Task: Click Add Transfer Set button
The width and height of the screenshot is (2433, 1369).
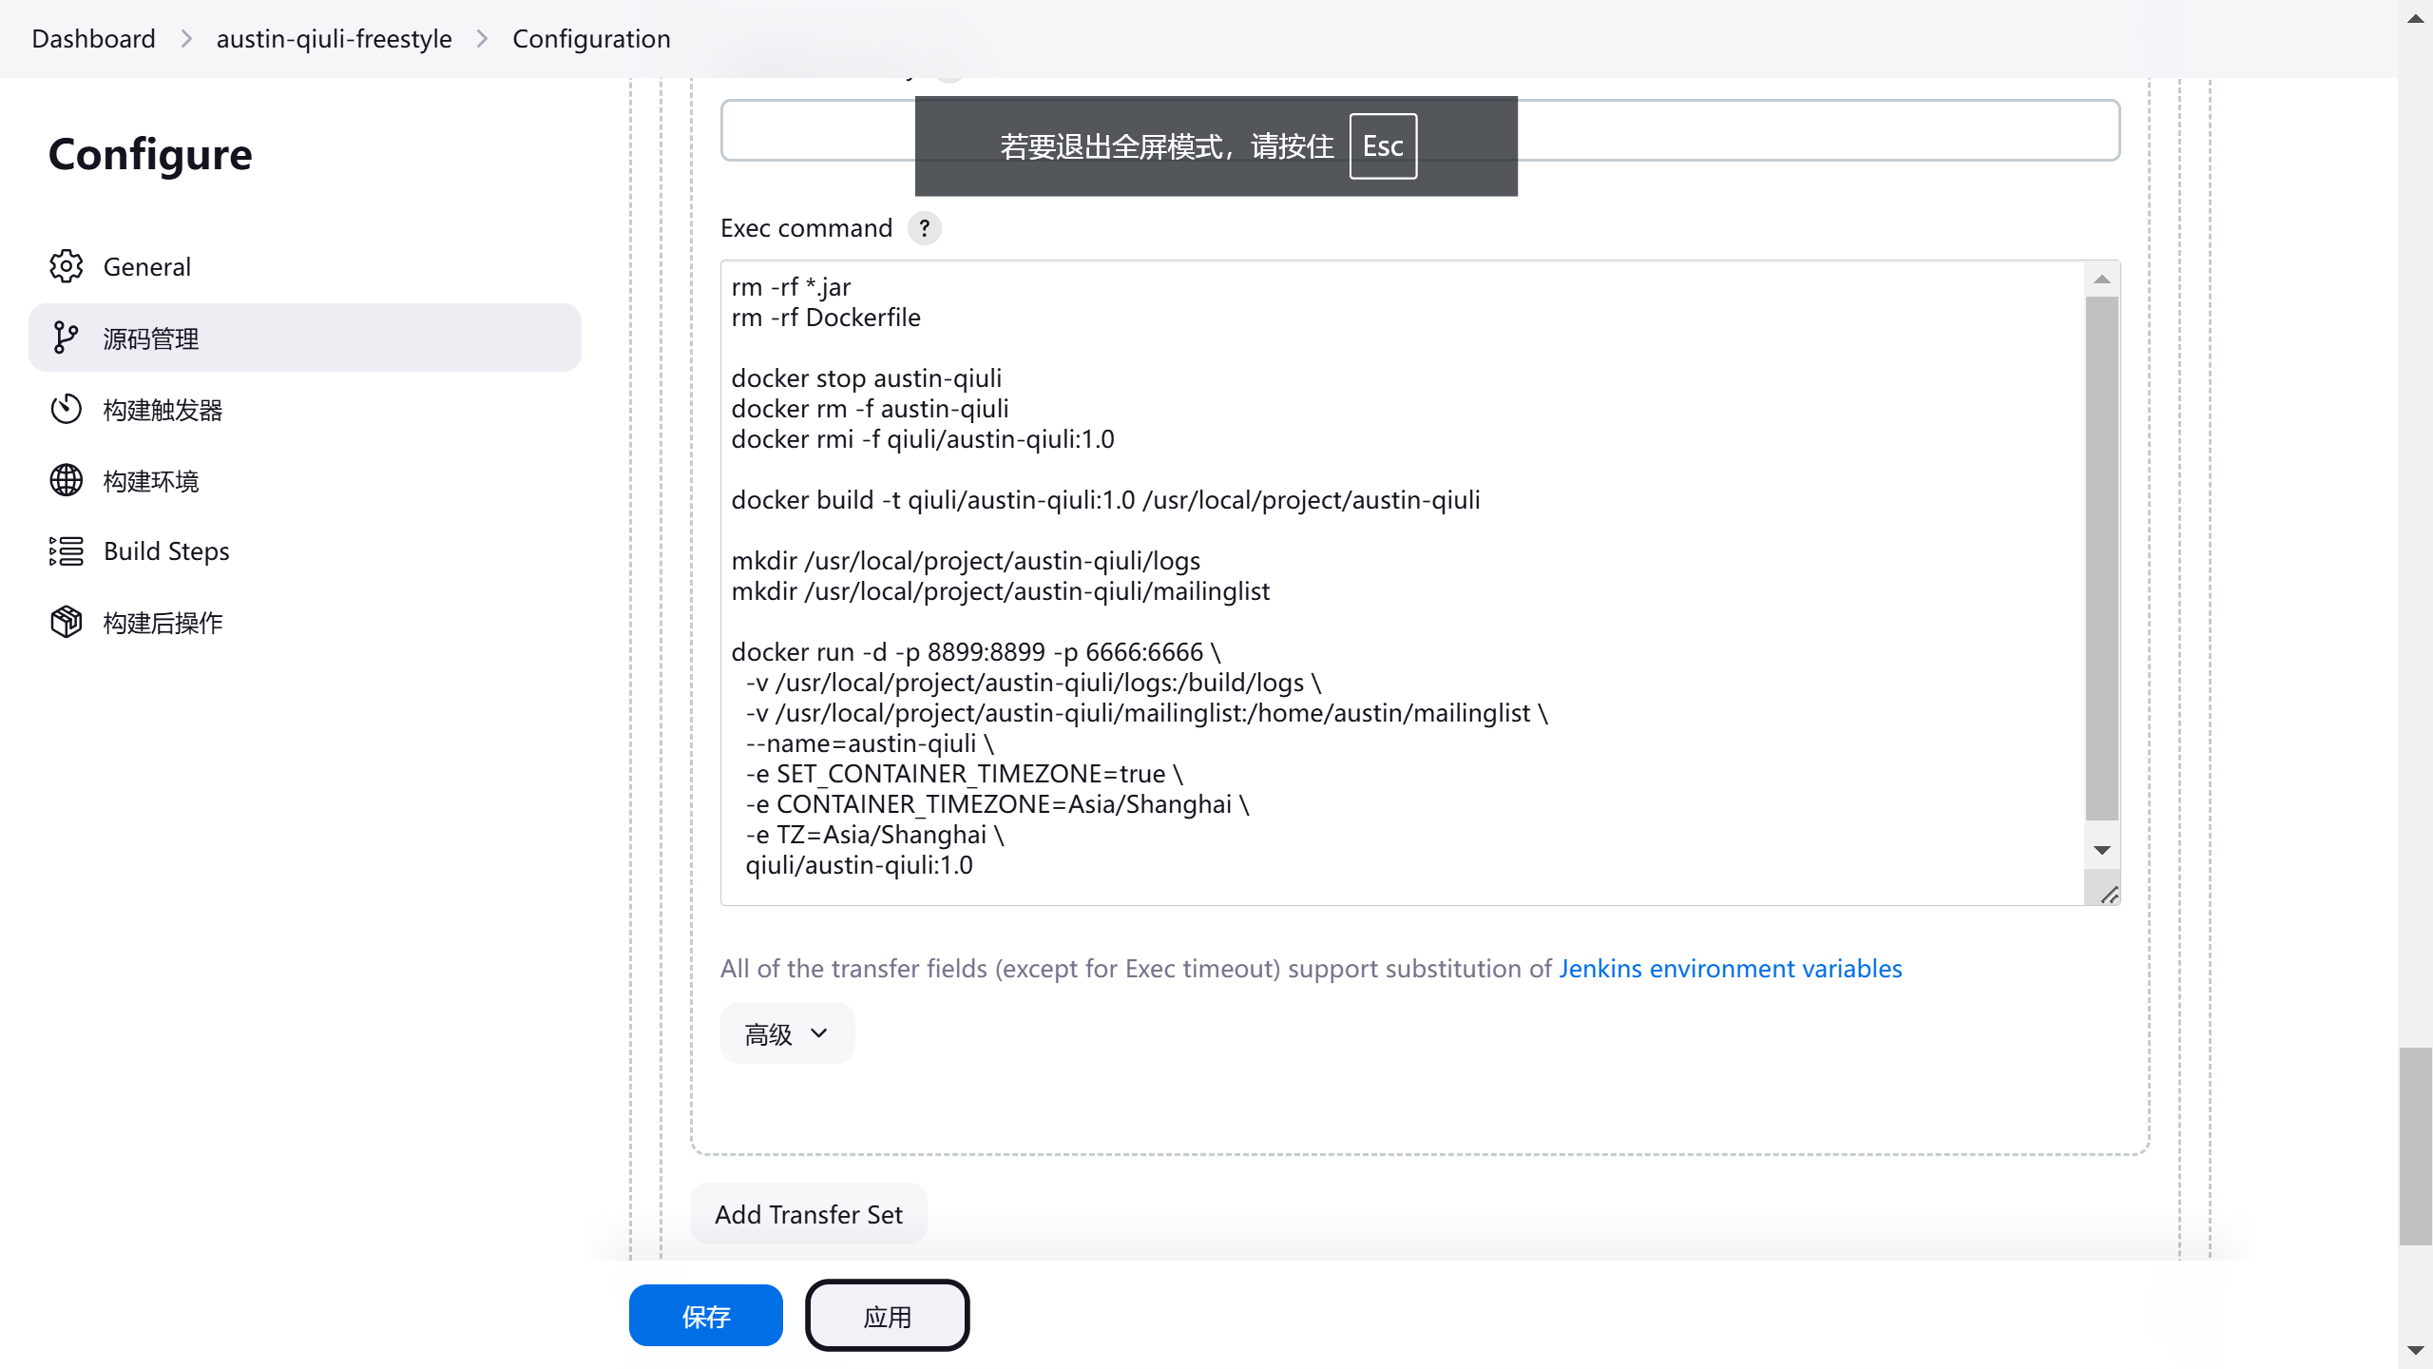Action: 808,1214
